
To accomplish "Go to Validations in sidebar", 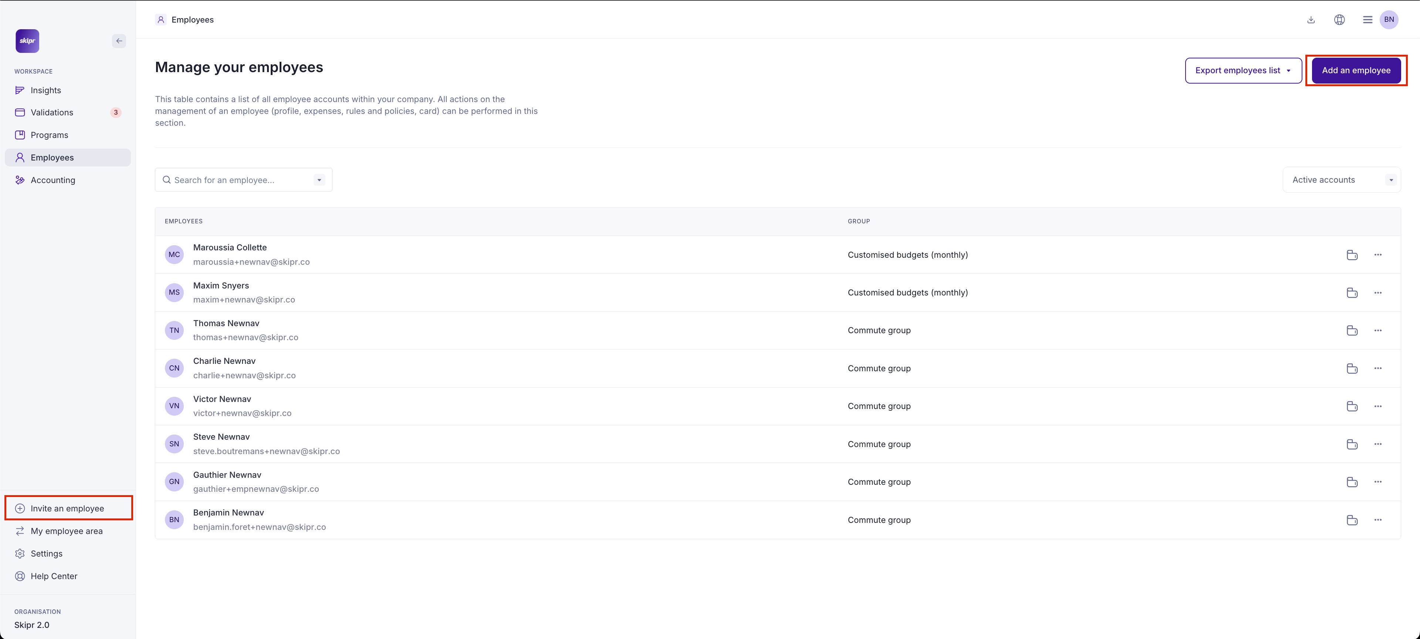I will click(52, 112).
